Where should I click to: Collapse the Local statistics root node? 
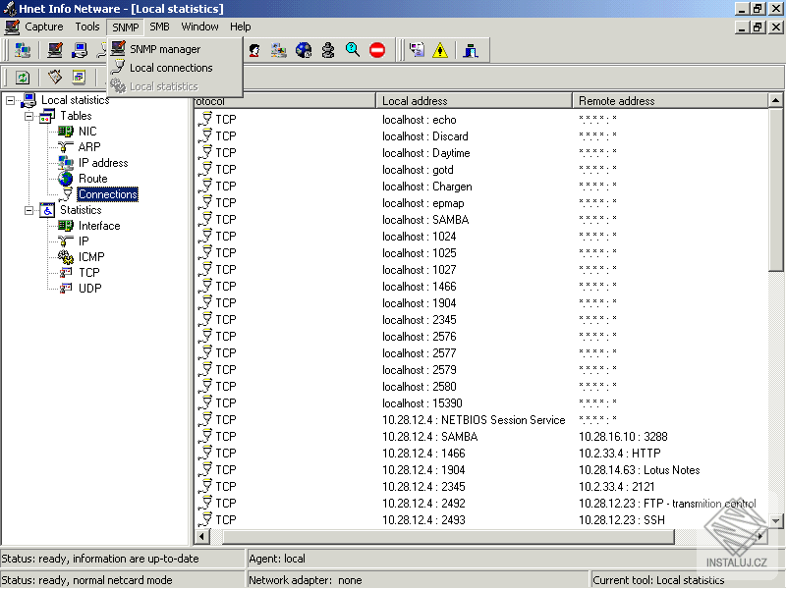click(12, 99)
